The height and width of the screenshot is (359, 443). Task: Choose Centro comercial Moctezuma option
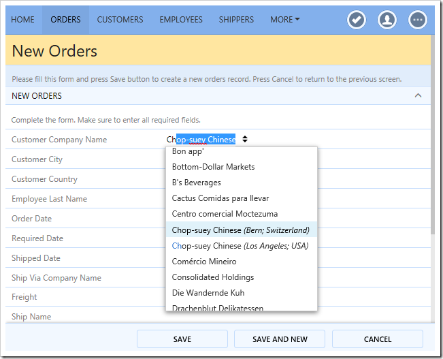pos(242,214)
